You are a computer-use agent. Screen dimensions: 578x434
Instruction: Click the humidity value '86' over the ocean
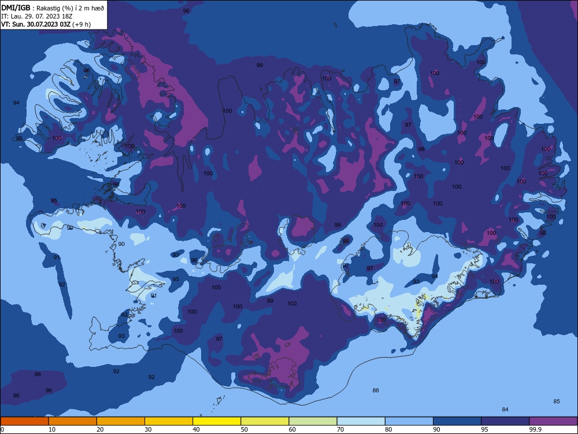(x=376, y=390)
